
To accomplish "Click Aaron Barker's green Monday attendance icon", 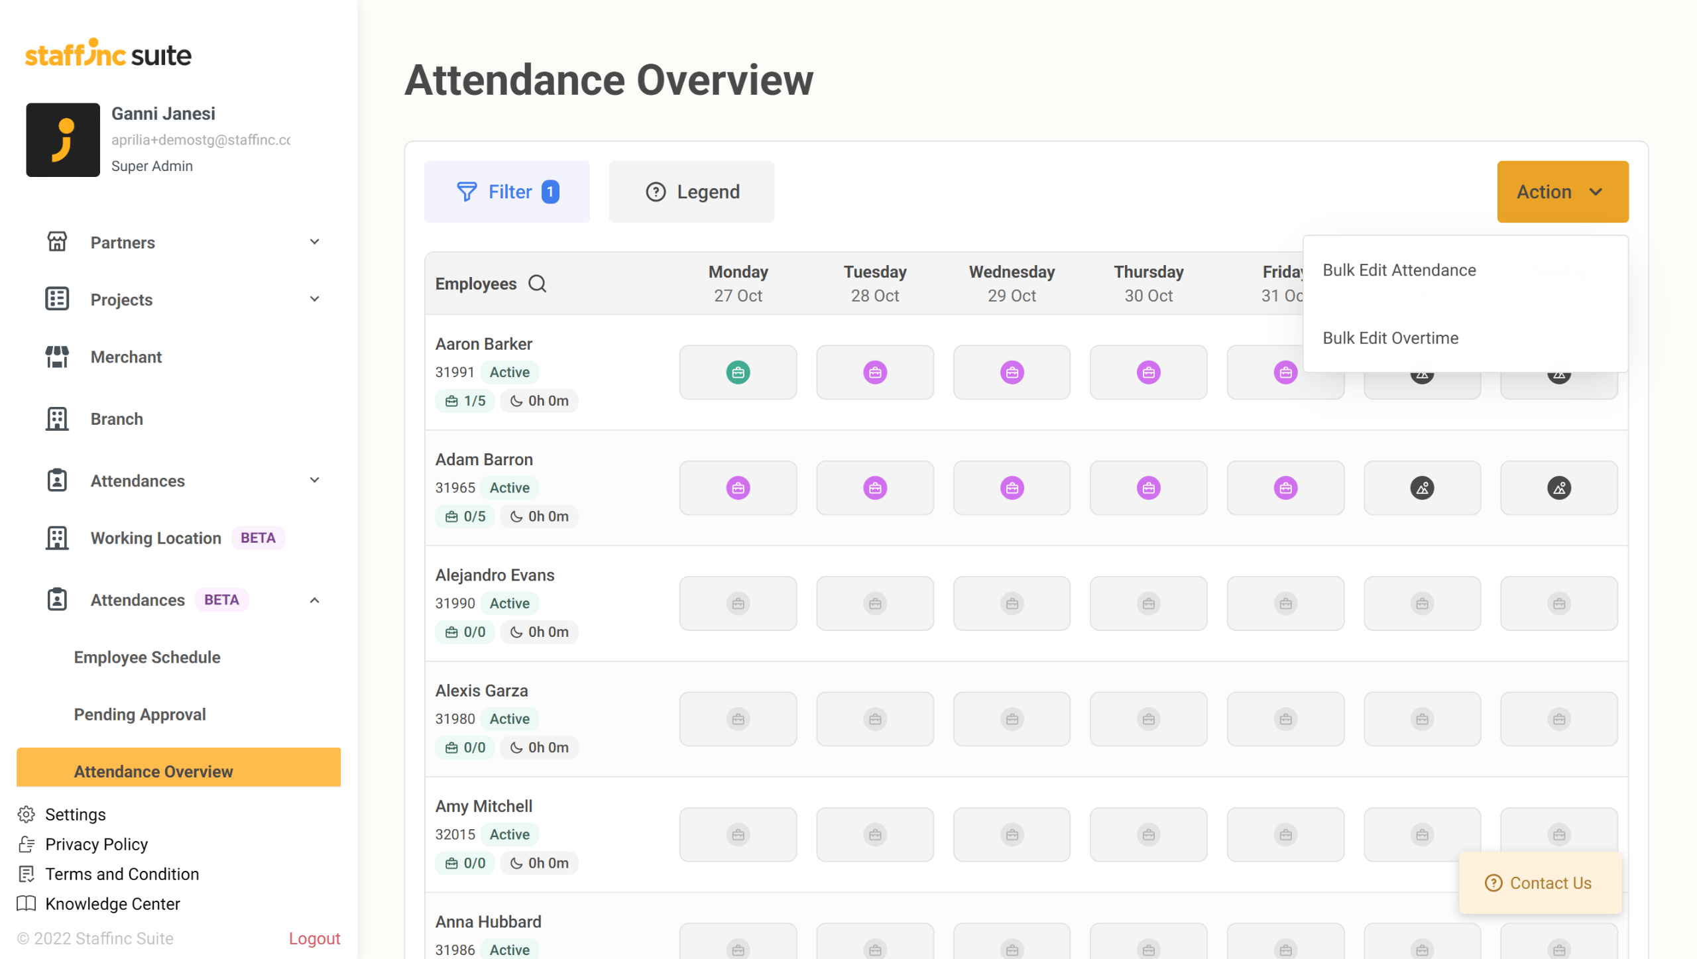I will [738, 372].
